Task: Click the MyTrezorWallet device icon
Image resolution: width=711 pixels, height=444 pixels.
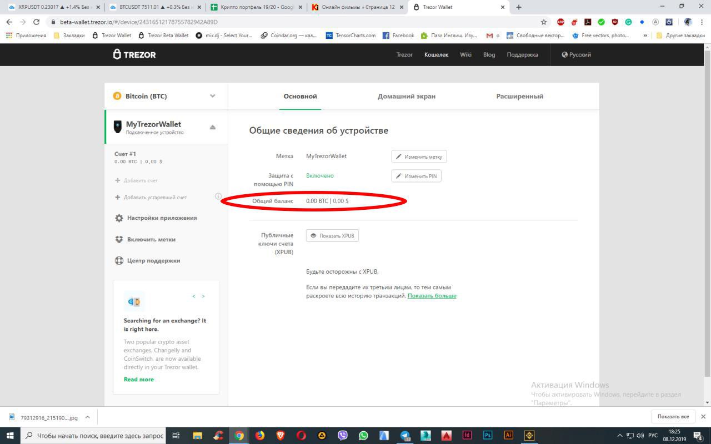Action: click(117, 127)
